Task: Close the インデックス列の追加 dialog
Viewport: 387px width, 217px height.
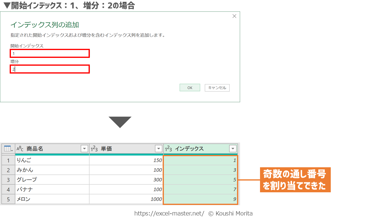Action: (234, 16)
